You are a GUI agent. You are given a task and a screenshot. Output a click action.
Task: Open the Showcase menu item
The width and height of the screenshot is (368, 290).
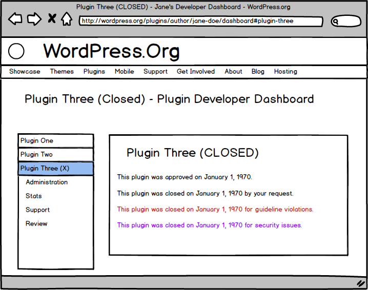(x=25, y=72)
